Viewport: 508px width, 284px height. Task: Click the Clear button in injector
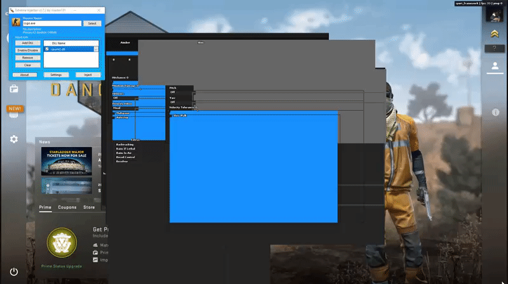click(x=27, y=65)
